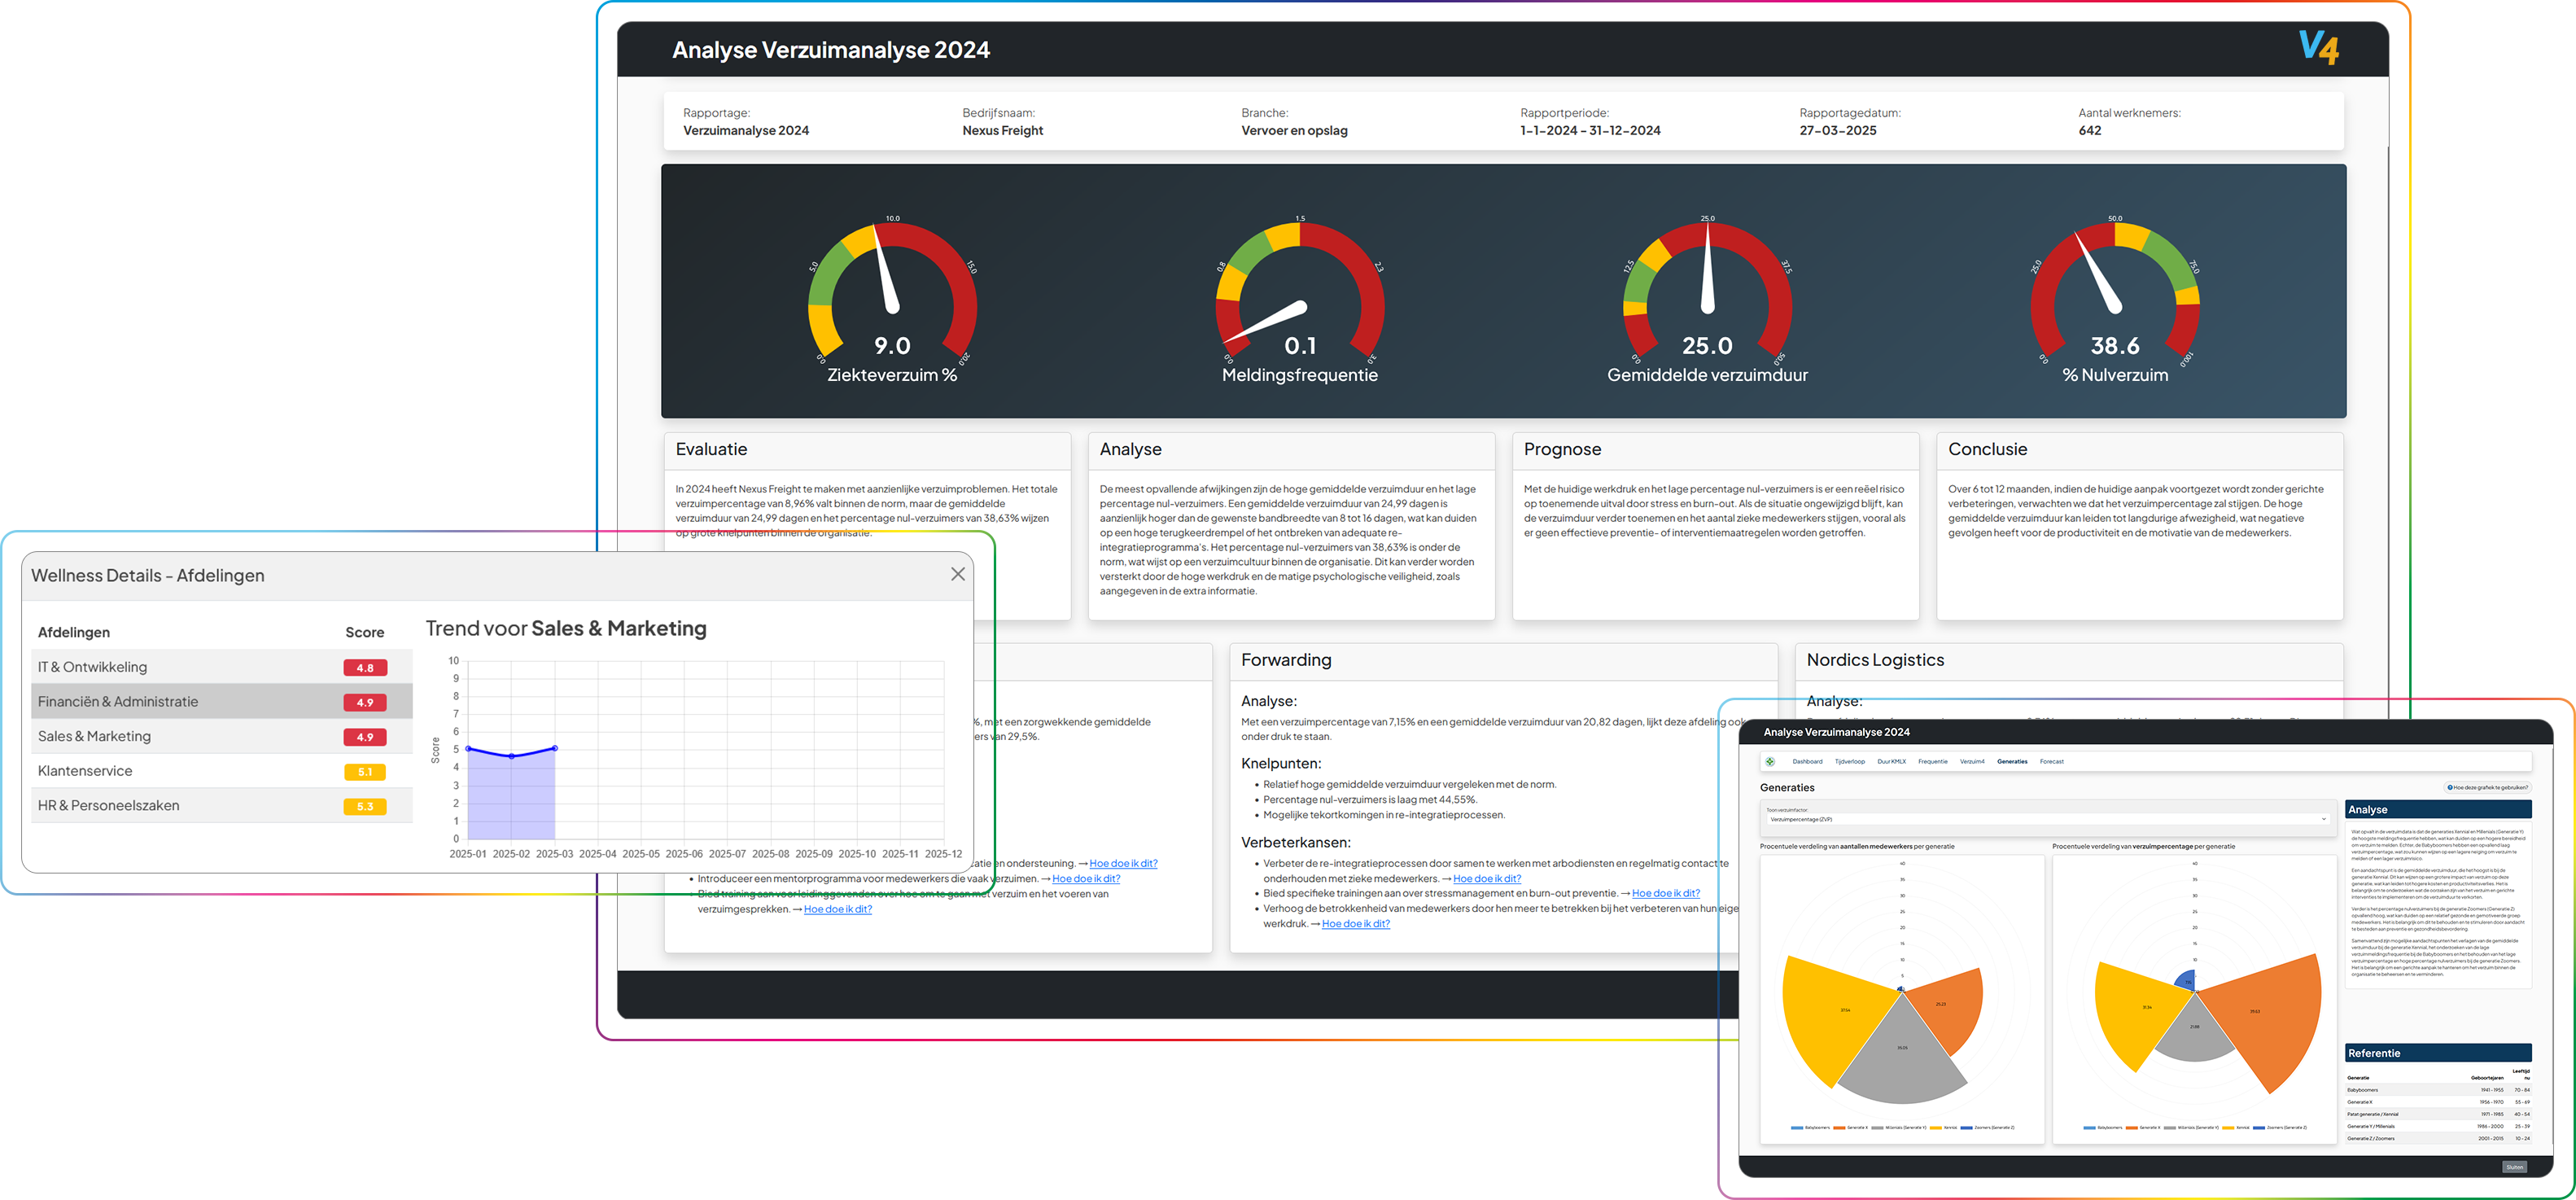Image resolution: width=2576 pixels, height=1200 pixels.
Task: Click the 2025-02 data point on trend chart
Action: coord(512,756)
